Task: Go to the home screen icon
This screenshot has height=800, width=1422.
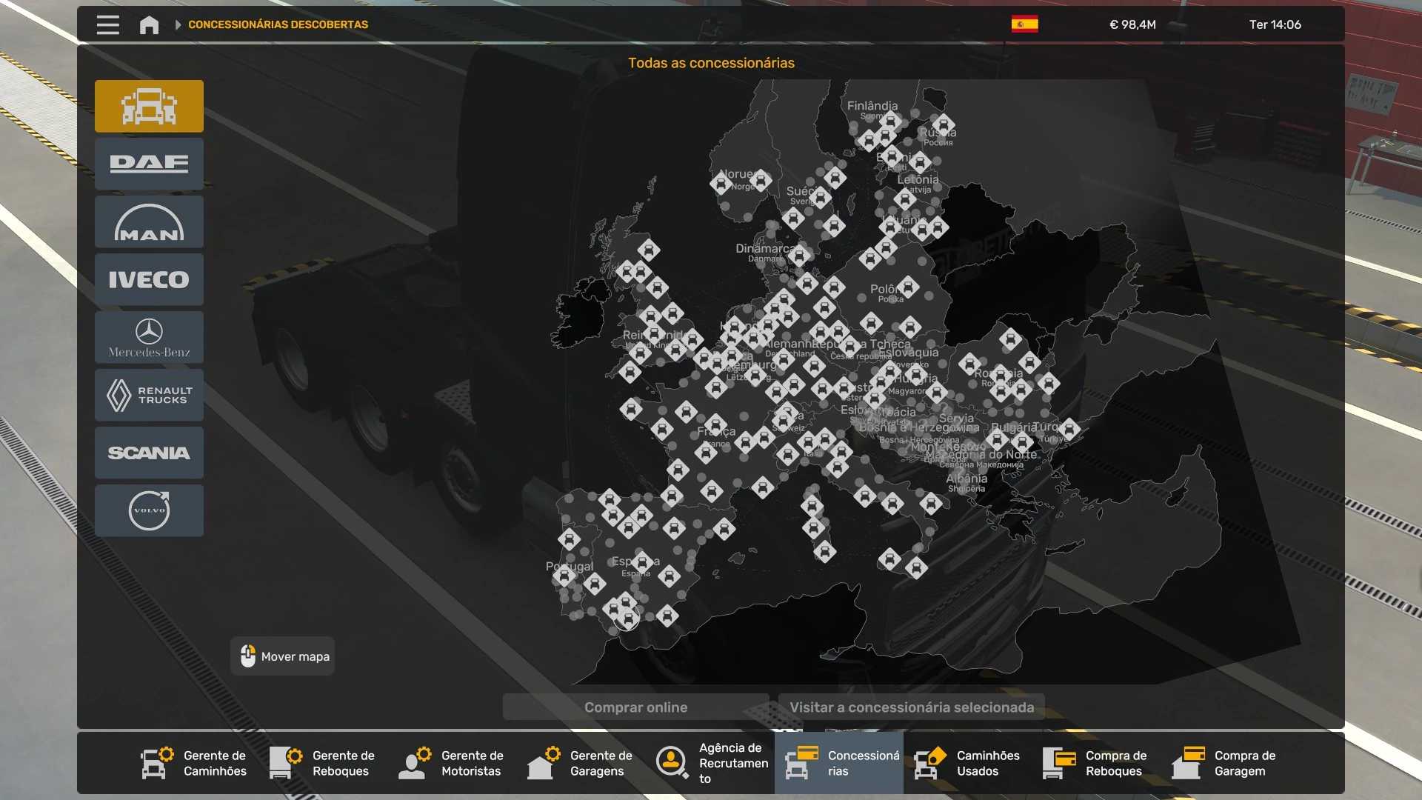Action: (149, 24)
